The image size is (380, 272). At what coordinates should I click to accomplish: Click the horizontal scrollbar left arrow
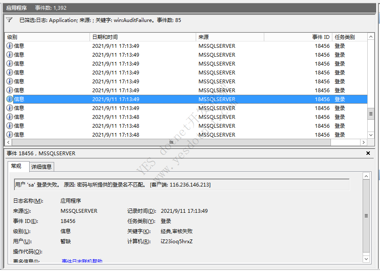[x=8, y=142]
